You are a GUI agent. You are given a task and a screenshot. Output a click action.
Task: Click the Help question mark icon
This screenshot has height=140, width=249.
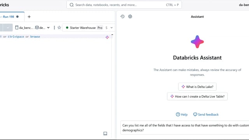pos(178,114)
